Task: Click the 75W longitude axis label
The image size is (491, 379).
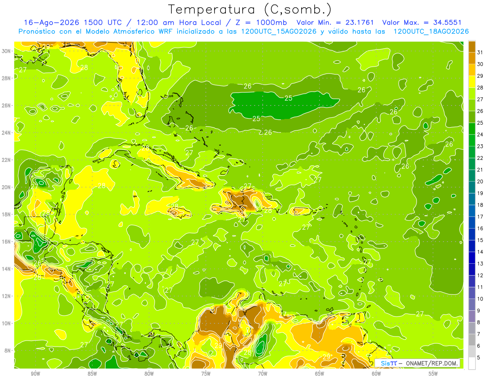Action: coord(206,374)
